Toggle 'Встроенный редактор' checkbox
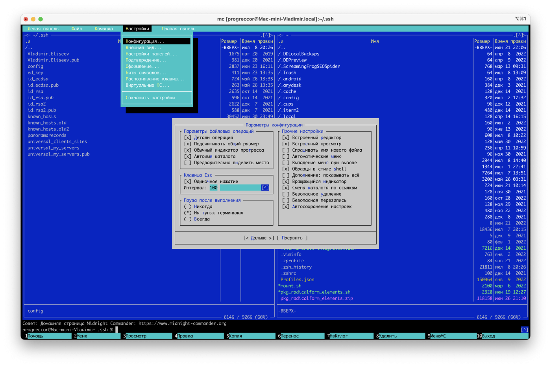551x367 pixels. (286, 137)
